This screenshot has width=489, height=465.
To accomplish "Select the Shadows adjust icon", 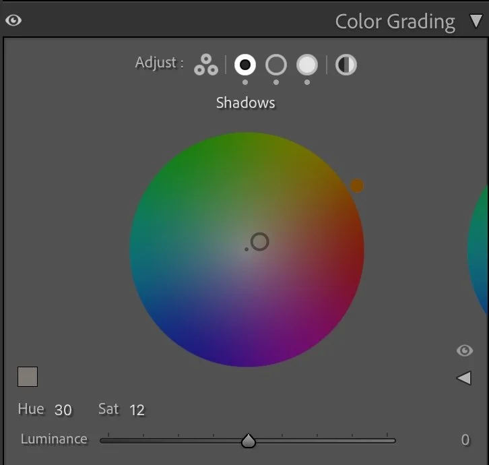I will tap(245, 65).
